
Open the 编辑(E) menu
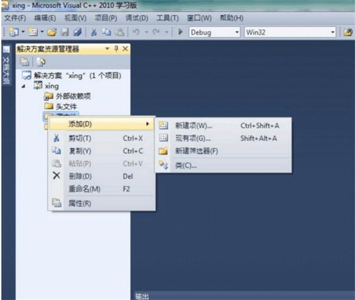[45, 18]
